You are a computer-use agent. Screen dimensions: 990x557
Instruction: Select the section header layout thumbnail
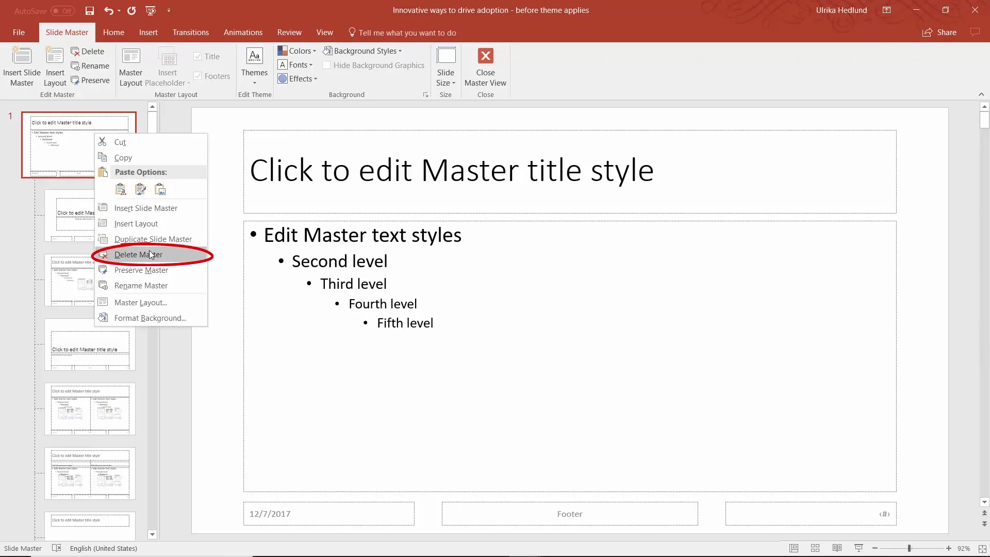[90, 345]
